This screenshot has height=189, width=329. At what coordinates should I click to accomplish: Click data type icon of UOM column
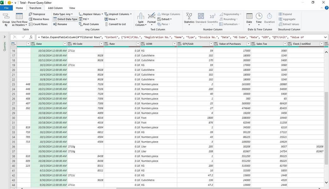[143, 44]
